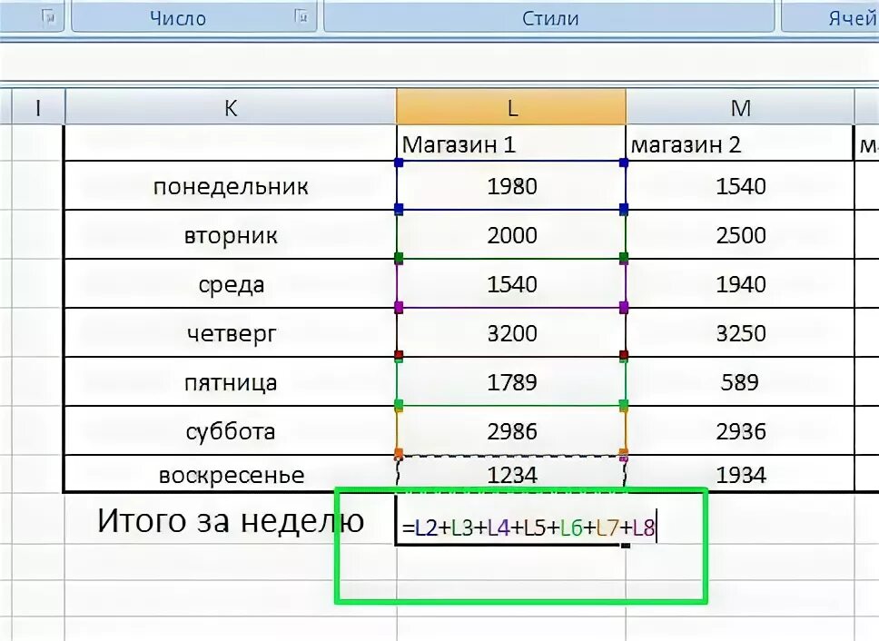Select column K header
This screenshot has height=641, width=879.
[x=230, y=106]
